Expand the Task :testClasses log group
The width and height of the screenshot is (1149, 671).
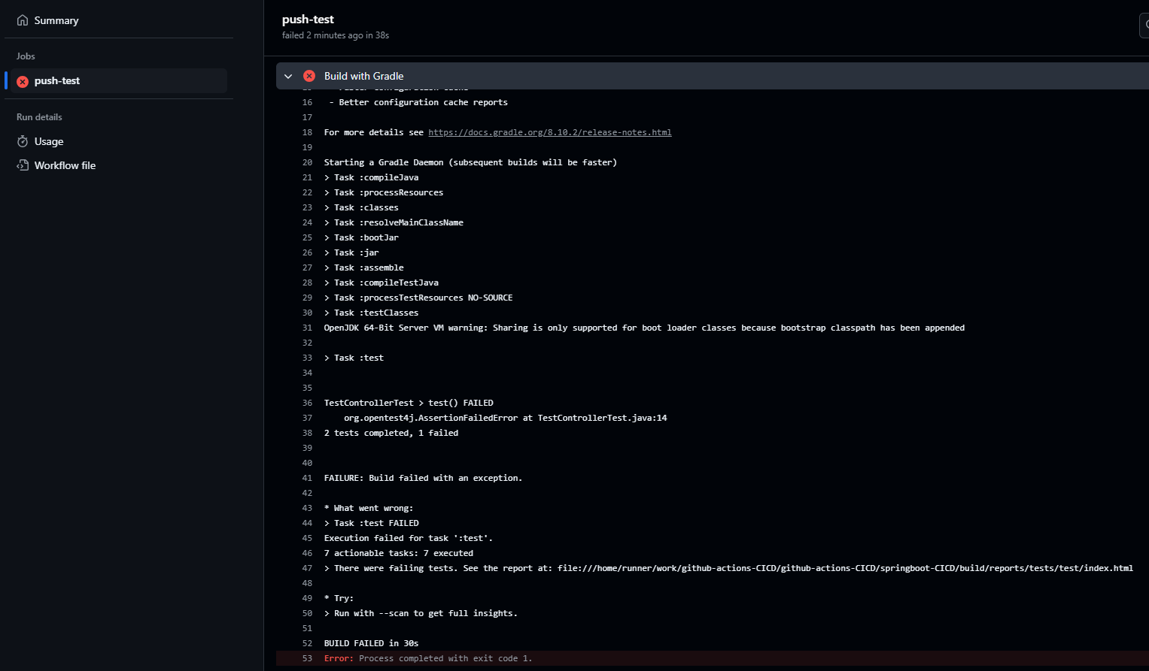tap(327, 313)
